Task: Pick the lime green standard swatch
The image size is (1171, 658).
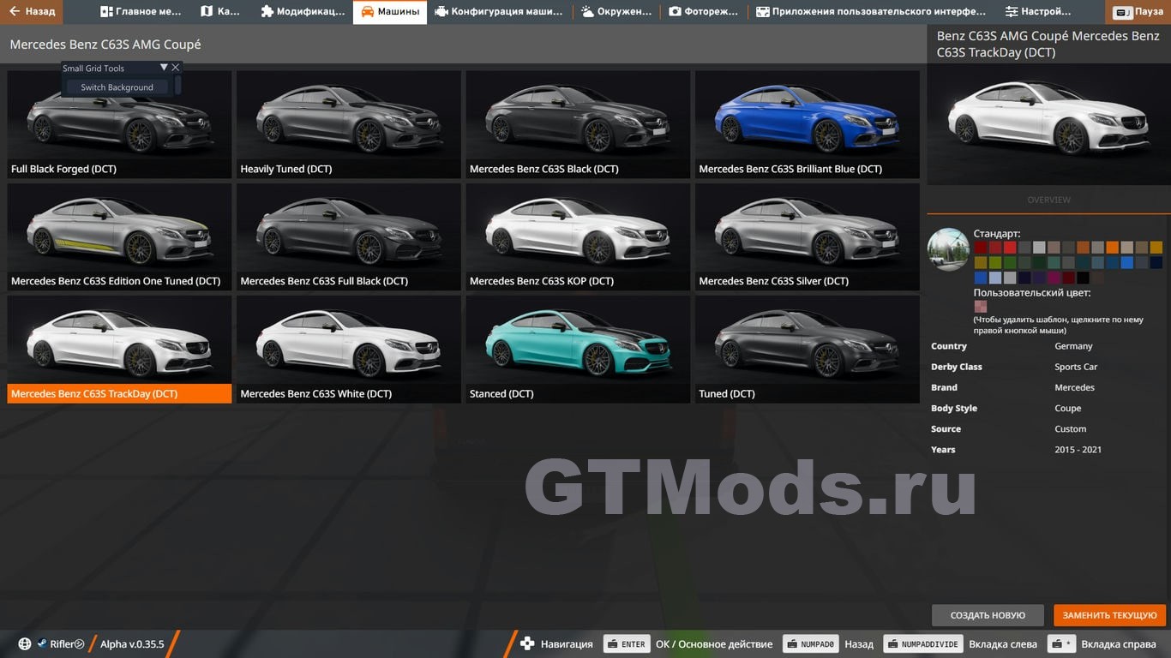Action: click(x=995, y=263)
